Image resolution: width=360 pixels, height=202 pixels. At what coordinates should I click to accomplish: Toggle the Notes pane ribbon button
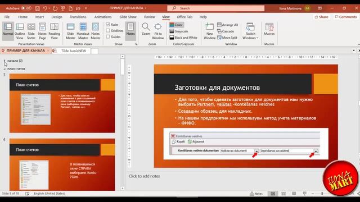tap(130, 31)
